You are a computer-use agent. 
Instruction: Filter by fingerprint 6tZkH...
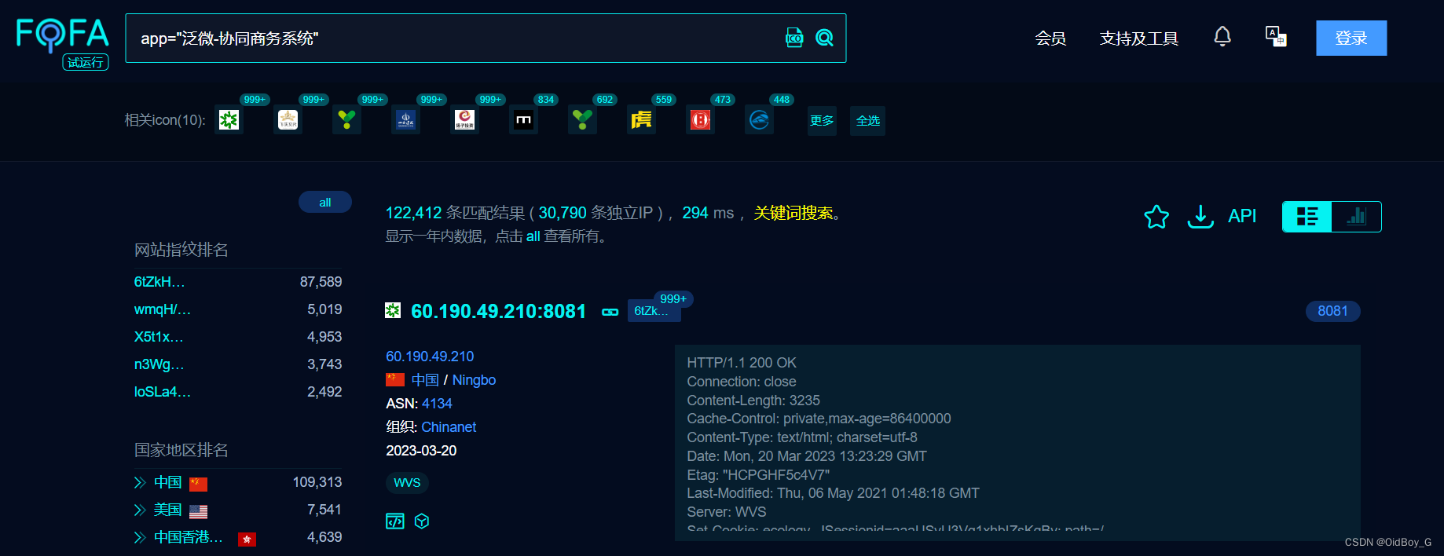(159, 282)
